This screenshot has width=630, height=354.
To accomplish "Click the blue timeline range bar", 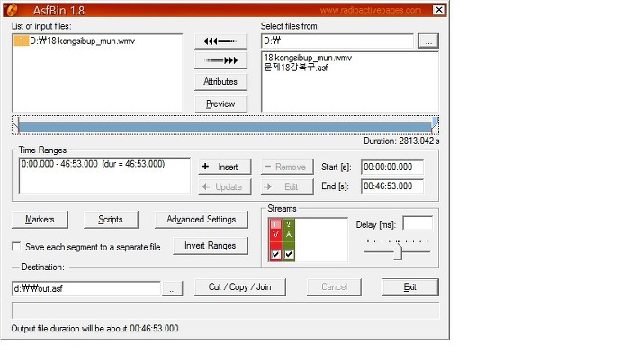I will click(x=225, y=128).
